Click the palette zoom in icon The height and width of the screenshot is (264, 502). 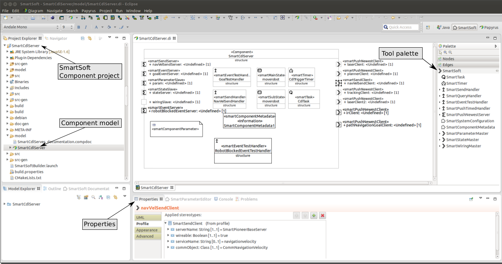pyautogui.click(x=445, y=52)
